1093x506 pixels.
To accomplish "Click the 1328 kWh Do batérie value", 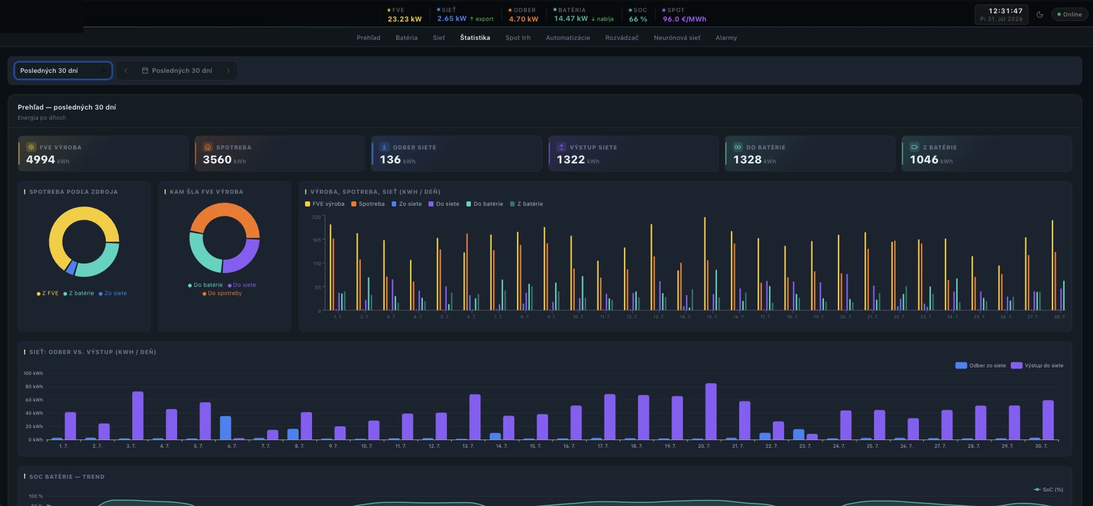I will point(754,160).
